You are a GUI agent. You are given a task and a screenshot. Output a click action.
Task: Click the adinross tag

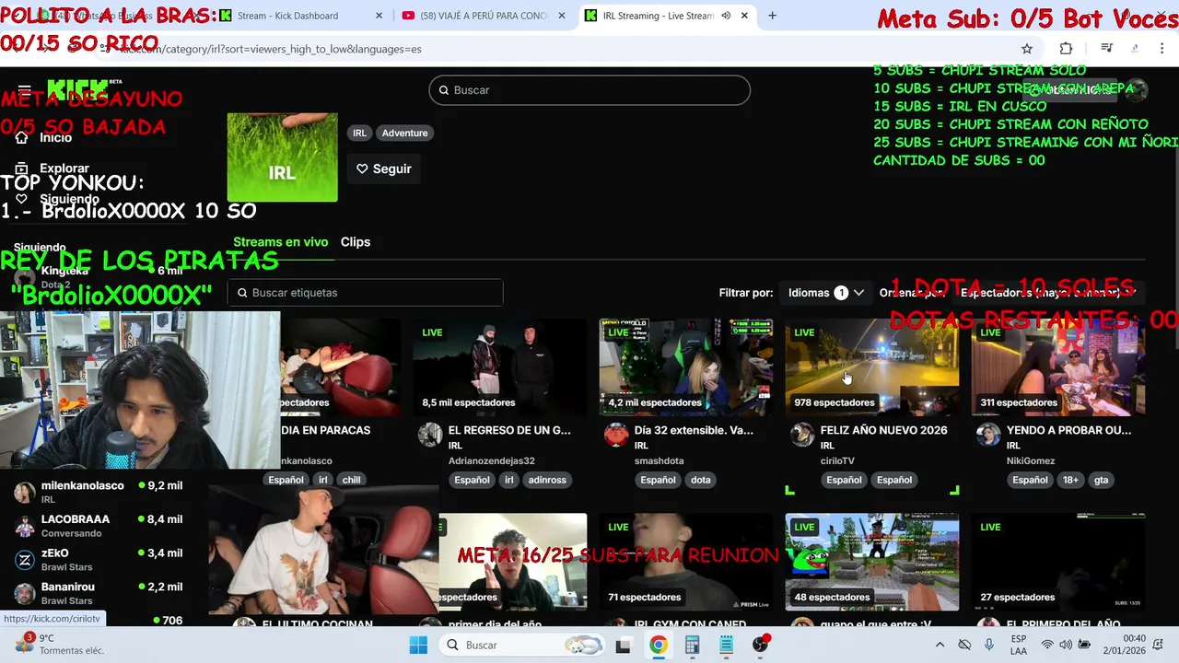pyautogui.click(x=547, y=480)
